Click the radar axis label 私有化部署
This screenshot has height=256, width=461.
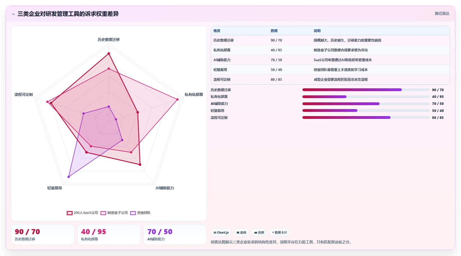194,94
